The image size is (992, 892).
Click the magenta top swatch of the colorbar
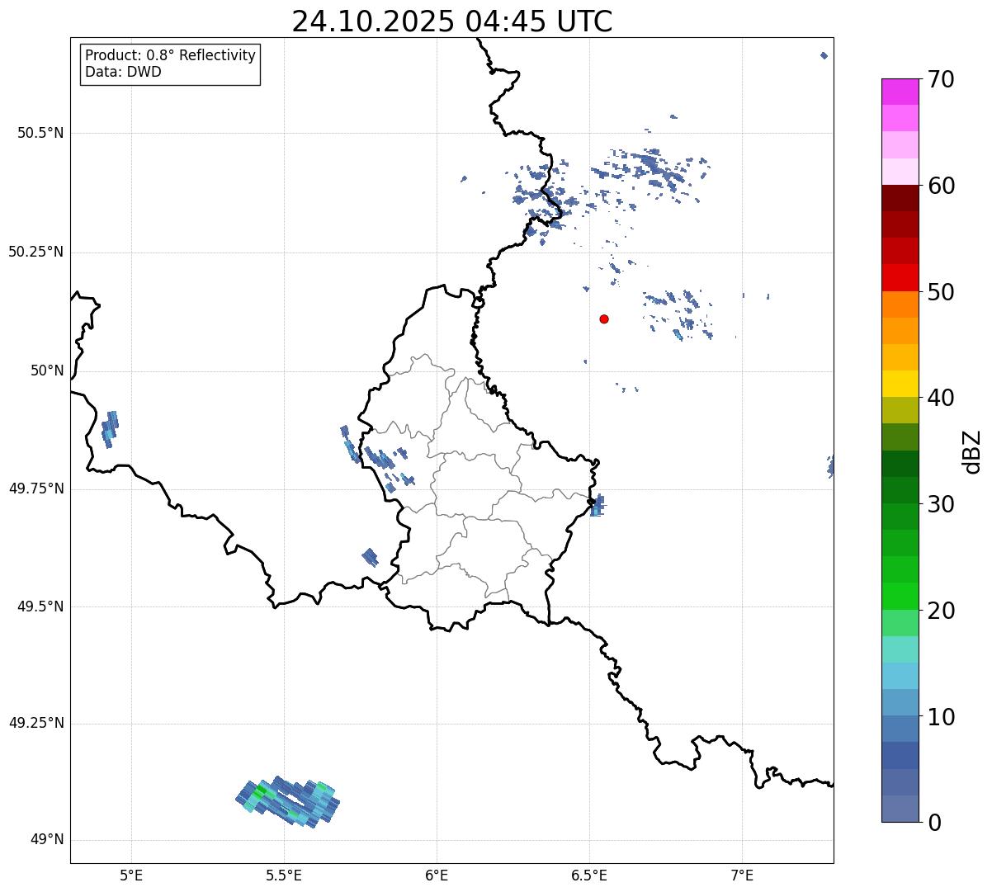tap(900, 92)
